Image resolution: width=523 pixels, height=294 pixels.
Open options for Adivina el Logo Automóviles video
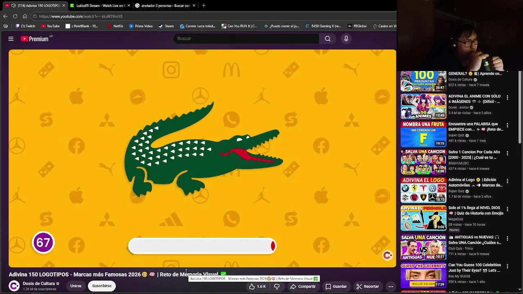(507, 181)
